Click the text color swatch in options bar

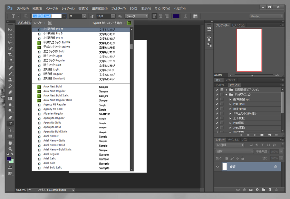click(x=176, y=16)
